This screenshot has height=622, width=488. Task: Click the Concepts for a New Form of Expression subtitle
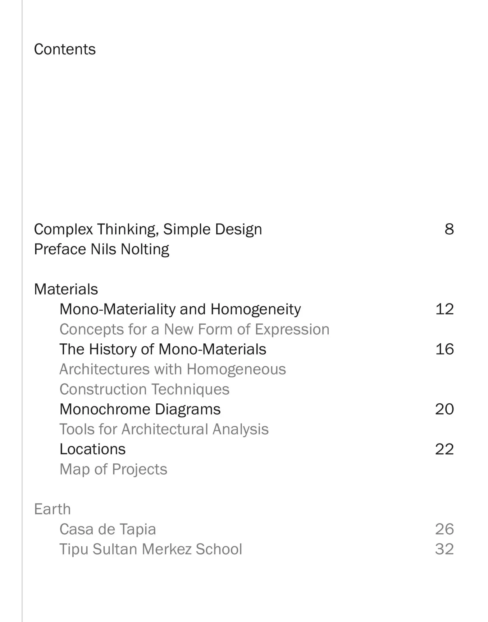pos(194,329)
